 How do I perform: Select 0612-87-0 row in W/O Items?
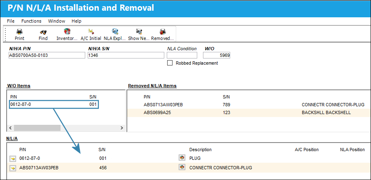pos(54,104)
